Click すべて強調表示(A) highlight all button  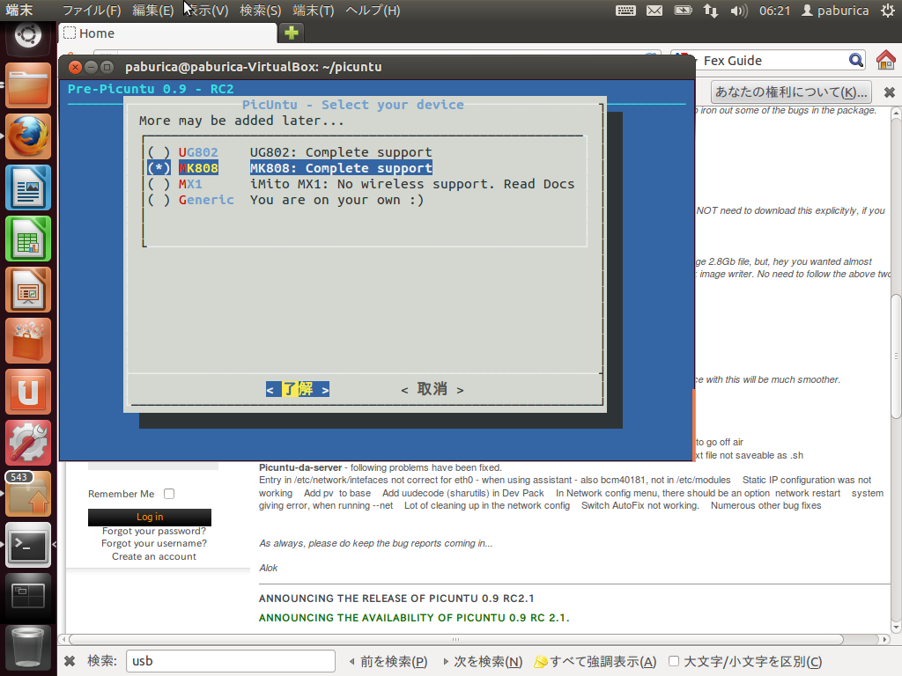595,662
